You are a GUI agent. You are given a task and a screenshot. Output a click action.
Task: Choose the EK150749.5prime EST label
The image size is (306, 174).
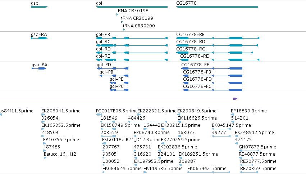[120, 125]
